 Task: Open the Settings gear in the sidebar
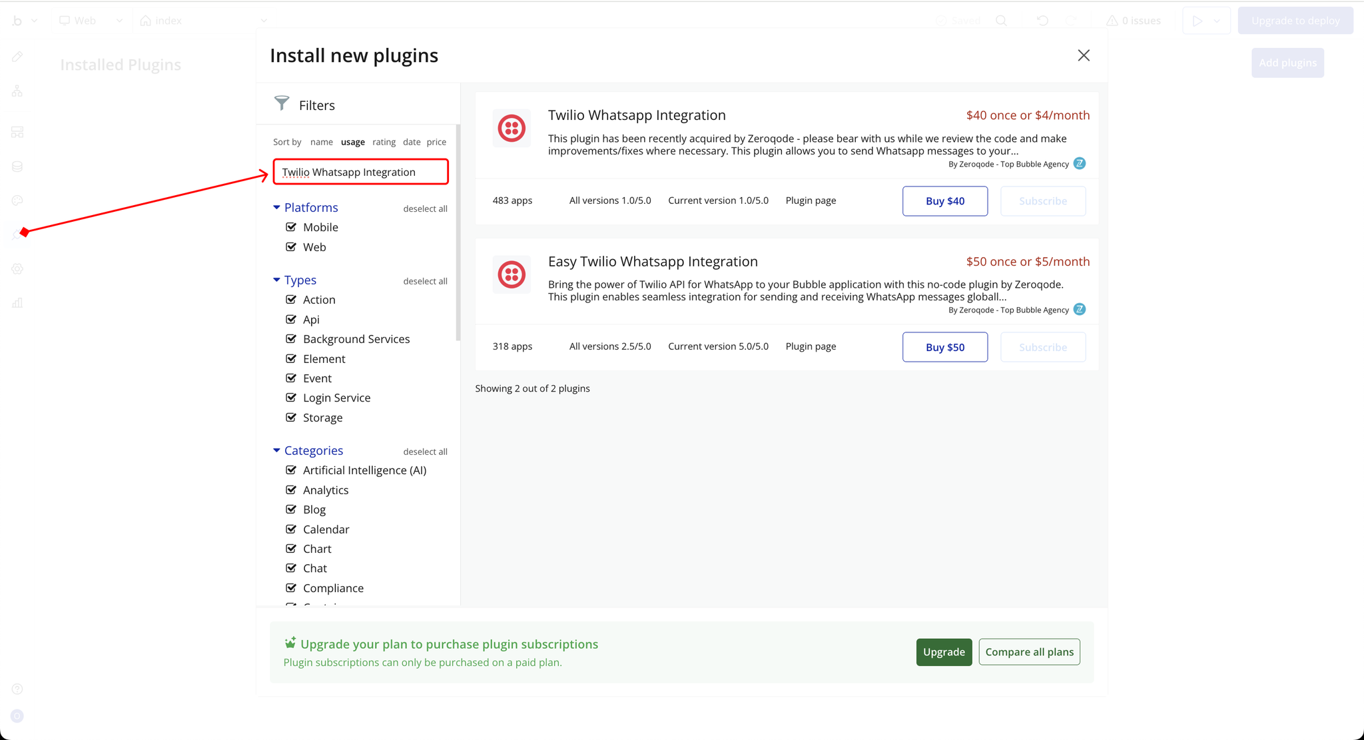tap(17, 269)
